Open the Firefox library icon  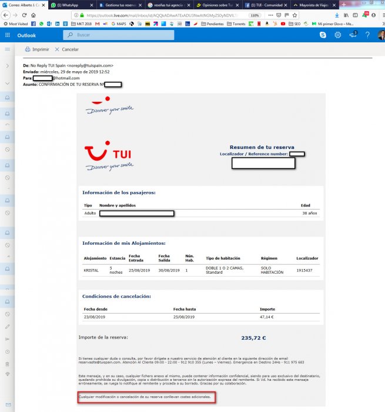(346, 15)
